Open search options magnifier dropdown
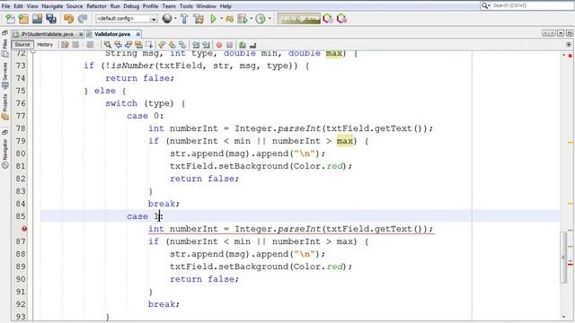The image size is (575, 323). coord(486,5)
